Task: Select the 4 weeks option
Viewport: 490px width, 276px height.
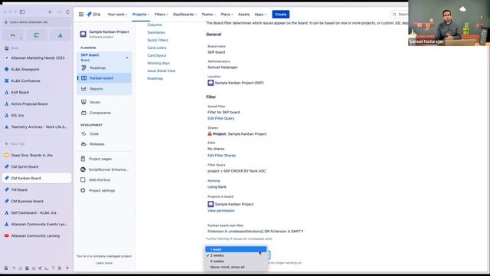Action: tap(236, 261)
